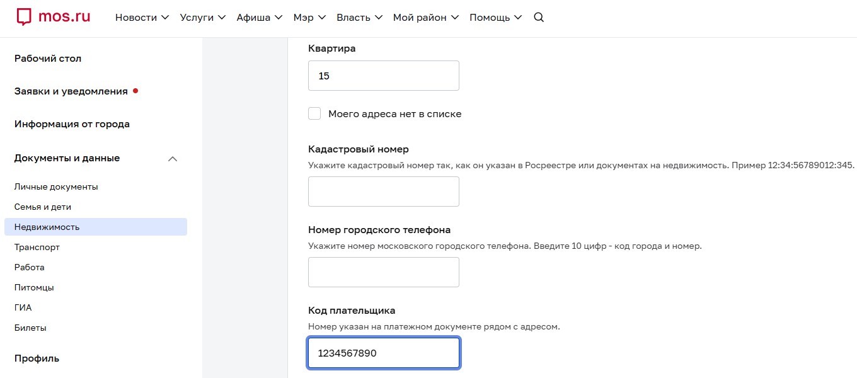This screenshot has width=857, height=378.
Task: Expand the Мой район dropdown
Action: [425, 18]
